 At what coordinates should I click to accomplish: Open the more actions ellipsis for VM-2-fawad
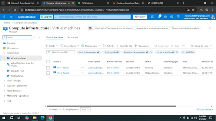[x=83, y=73]
